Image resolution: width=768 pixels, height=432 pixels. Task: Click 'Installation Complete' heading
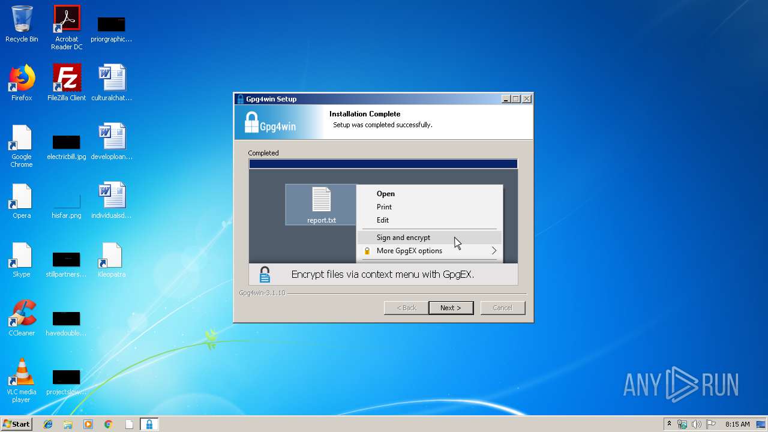pyautogui.click(x=365, y=114)
